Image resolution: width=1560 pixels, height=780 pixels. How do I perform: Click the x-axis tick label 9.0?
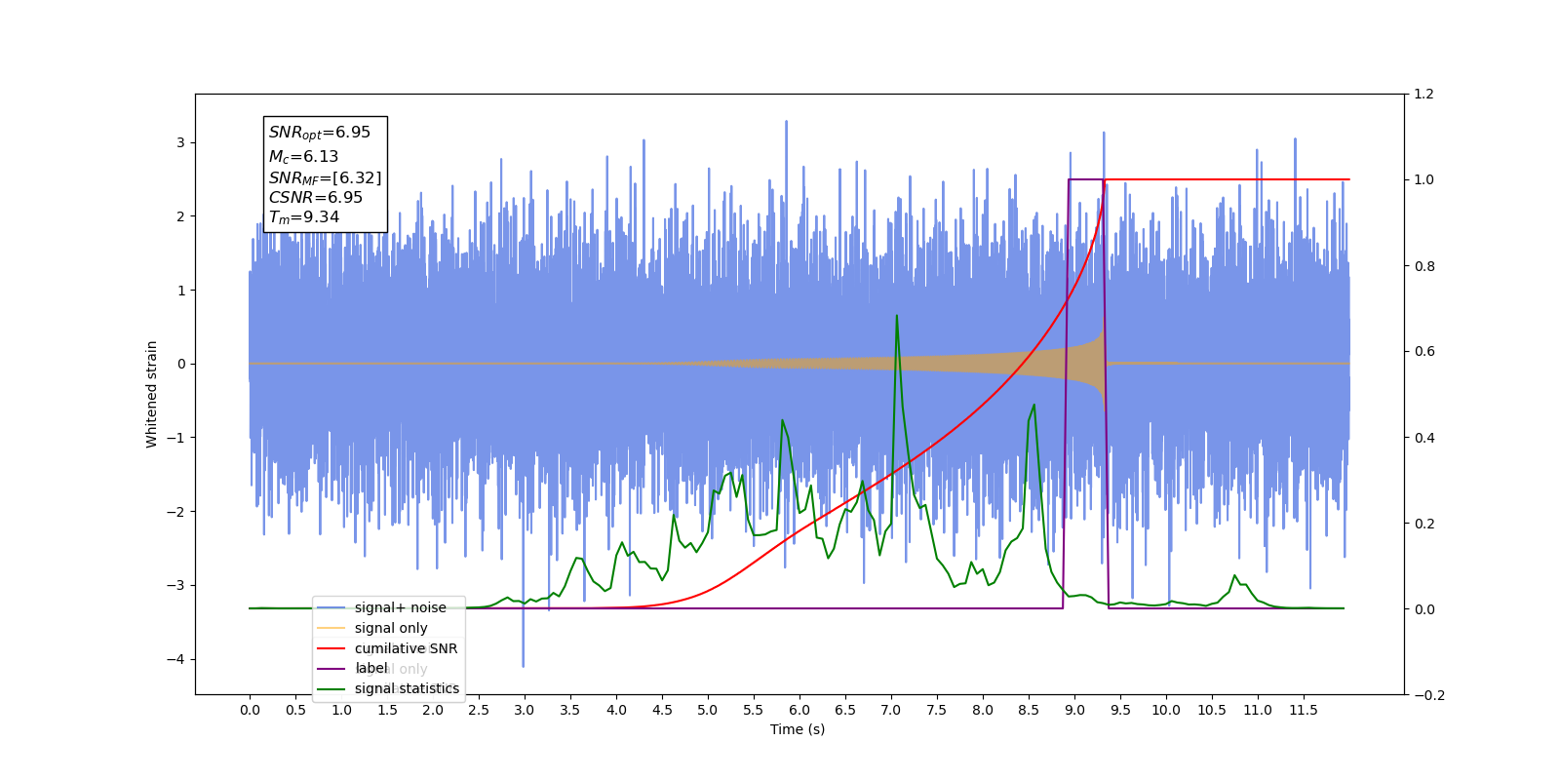[1074, 710]
